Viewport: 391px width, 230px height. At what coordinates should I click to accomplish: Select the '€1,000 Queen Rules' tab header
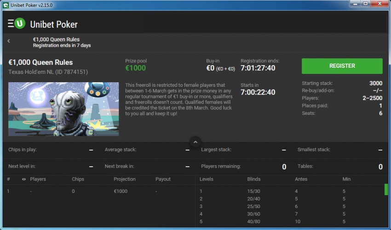[56, 39]
